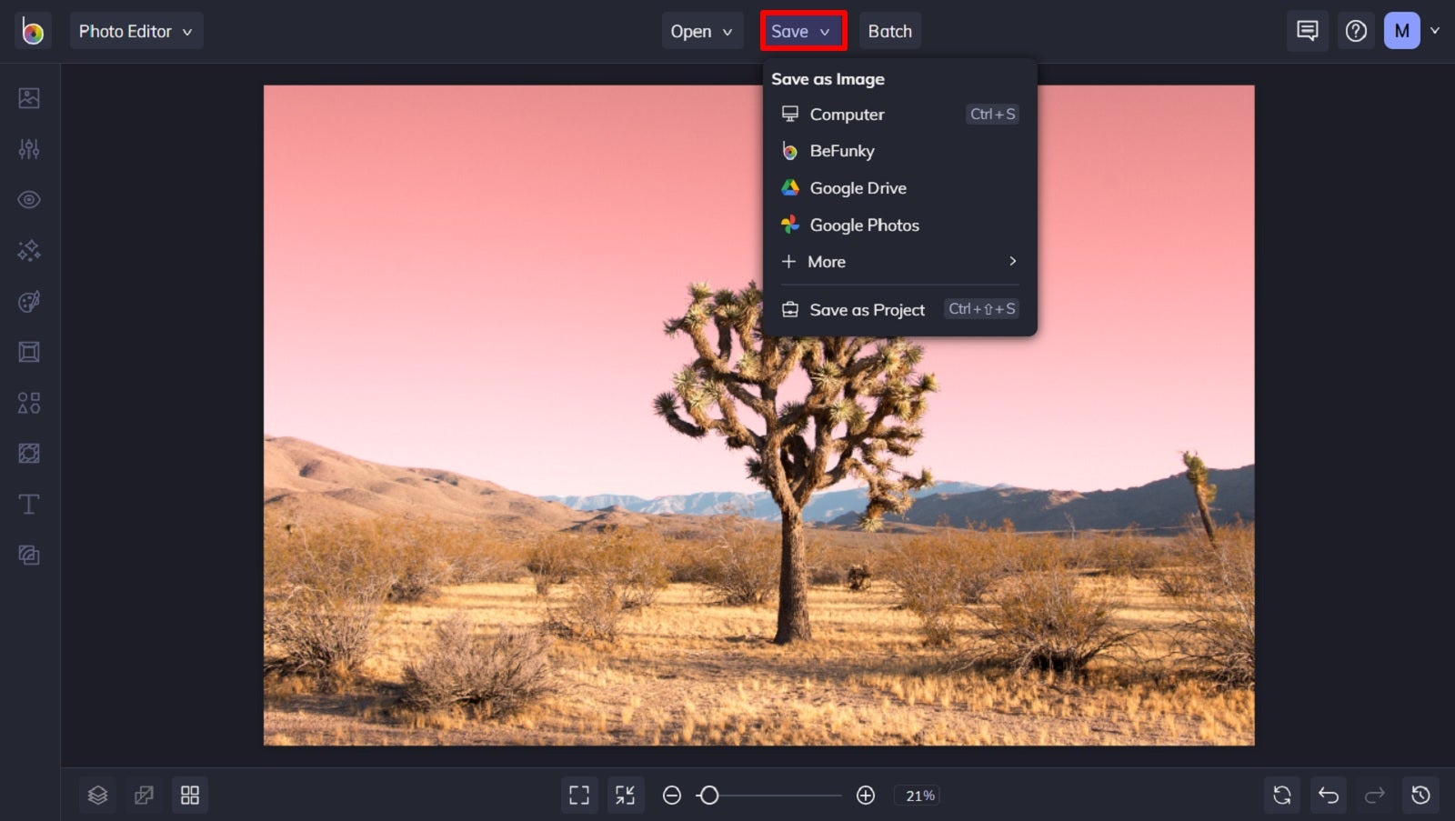Click the Batch button
The height and width of the screenshot is (821, 1455).
pyautogui.click(x=889, y=30)
